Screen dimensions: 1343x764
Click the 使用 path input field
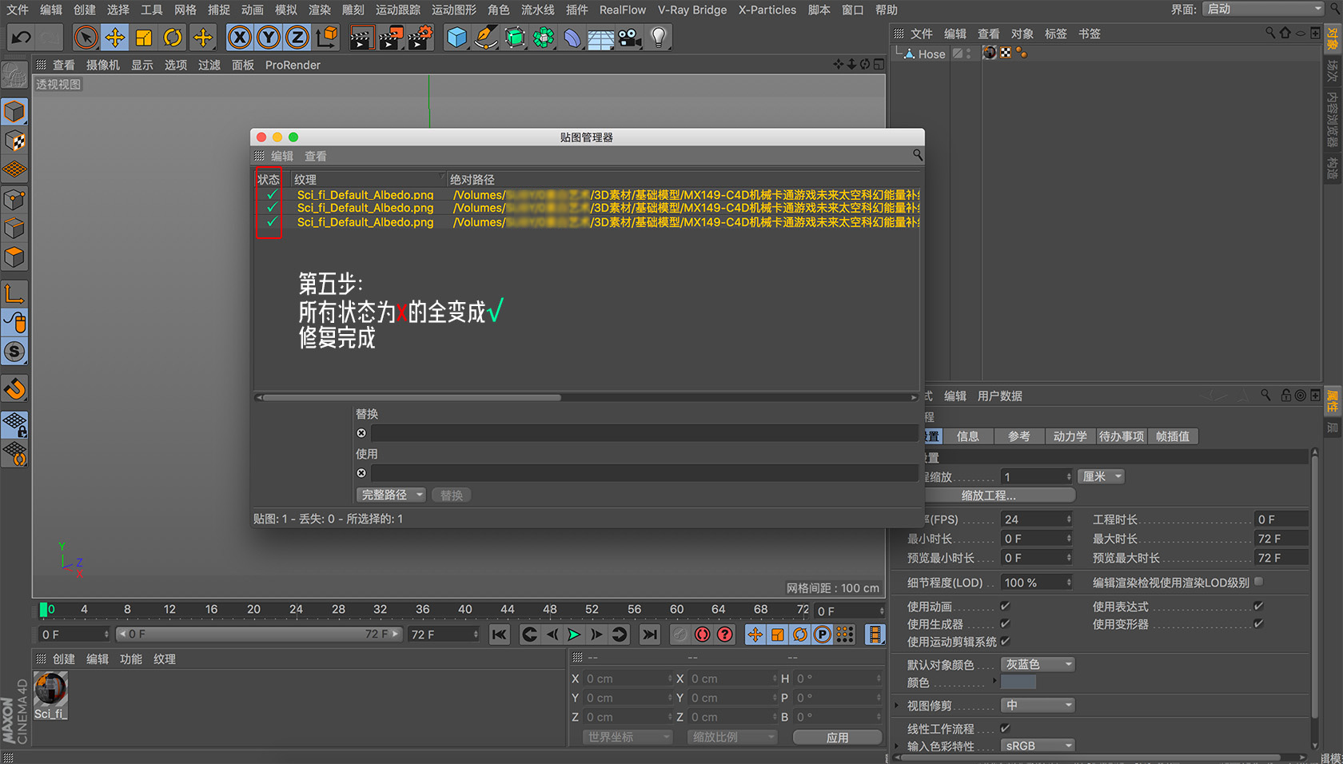(x=644, y=473)
